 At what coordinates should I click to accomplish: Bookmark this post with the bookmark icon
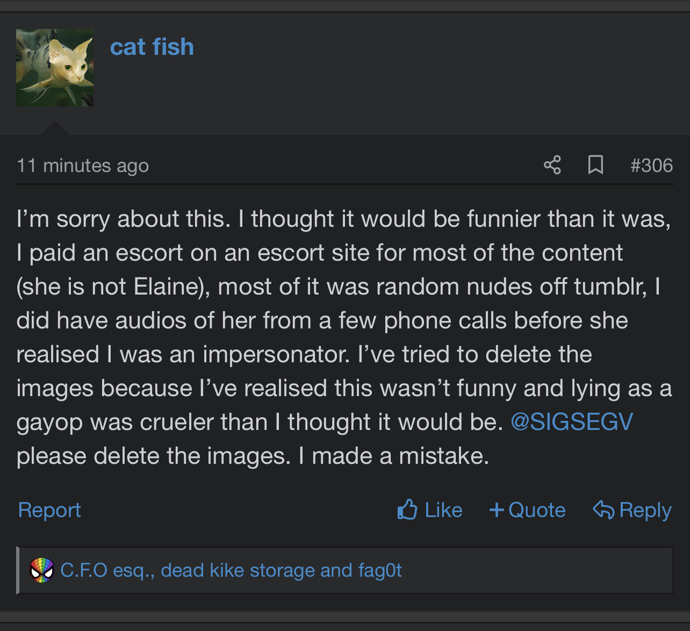click(595, 165)
